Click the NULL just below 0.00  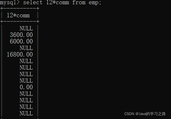click(x=26, y=94)
